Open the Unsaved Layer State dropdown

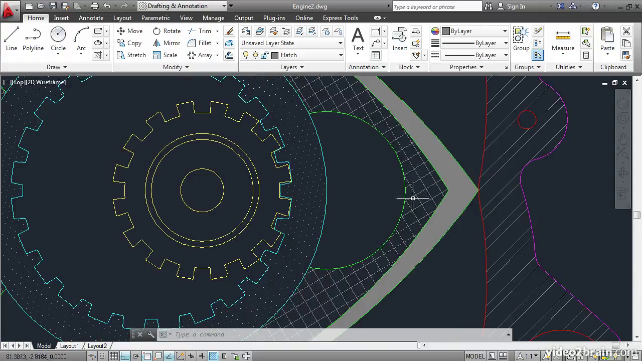click(x=292, y=43)
